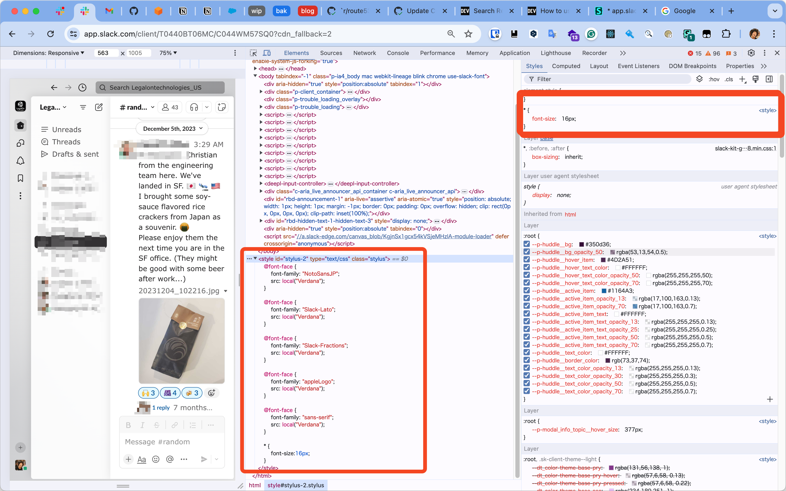786x491 pixels.
Task: Uncheck the --p-huddle__bg property
Action: coord(526,244)
